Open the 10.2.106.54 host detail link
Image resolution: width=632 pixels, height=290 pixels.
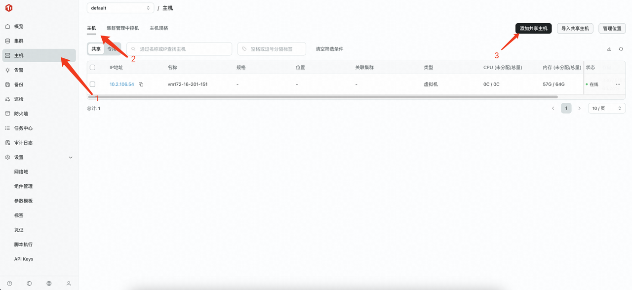[121, 84]
